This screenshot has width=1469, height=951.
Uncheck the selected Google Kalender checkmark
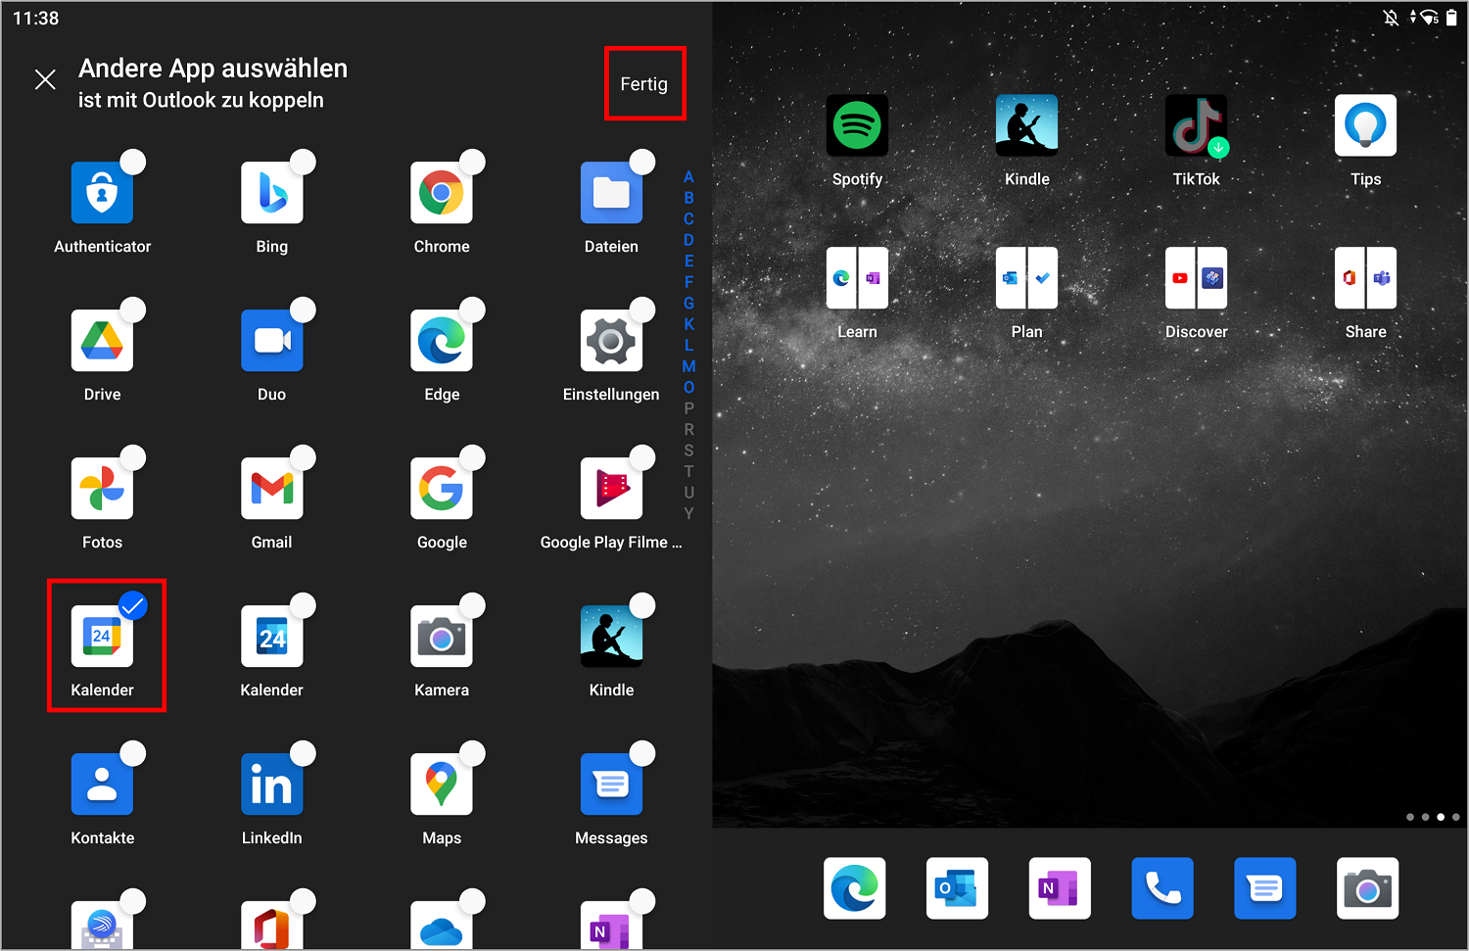pyautogui.click(x=133, y=606)
